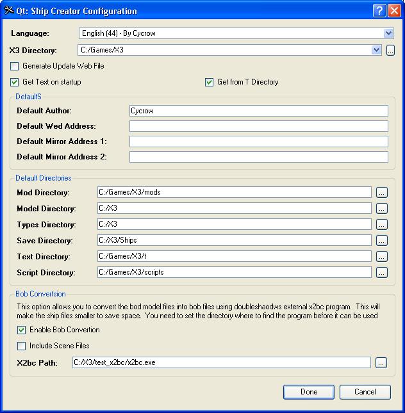Click the Text Directory path field

[235, 256]
